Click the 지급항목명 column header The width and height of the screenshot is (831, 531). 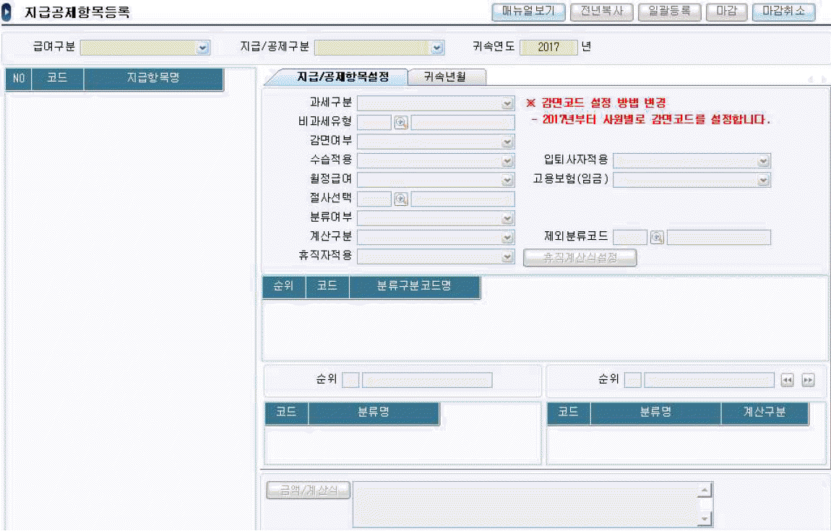click(x=153, y=79)
